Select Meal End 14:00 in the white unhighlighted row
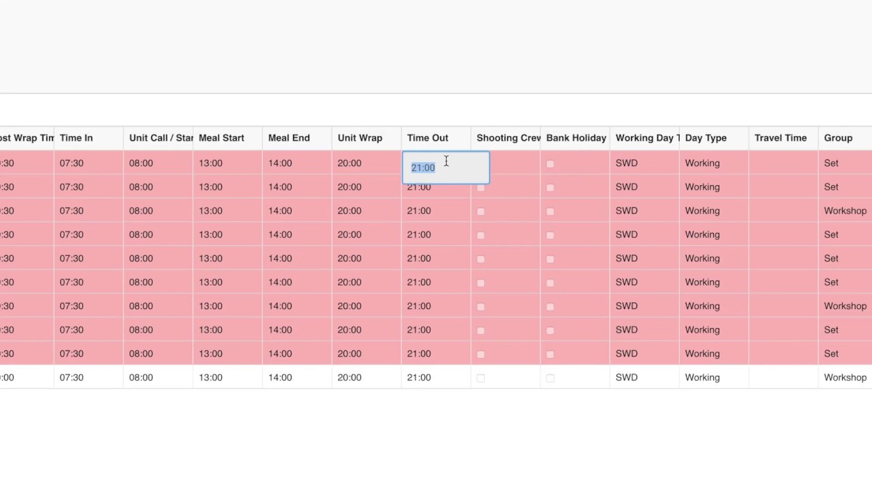Viewport: 872px width, 490px height. (x=297, y=377)
